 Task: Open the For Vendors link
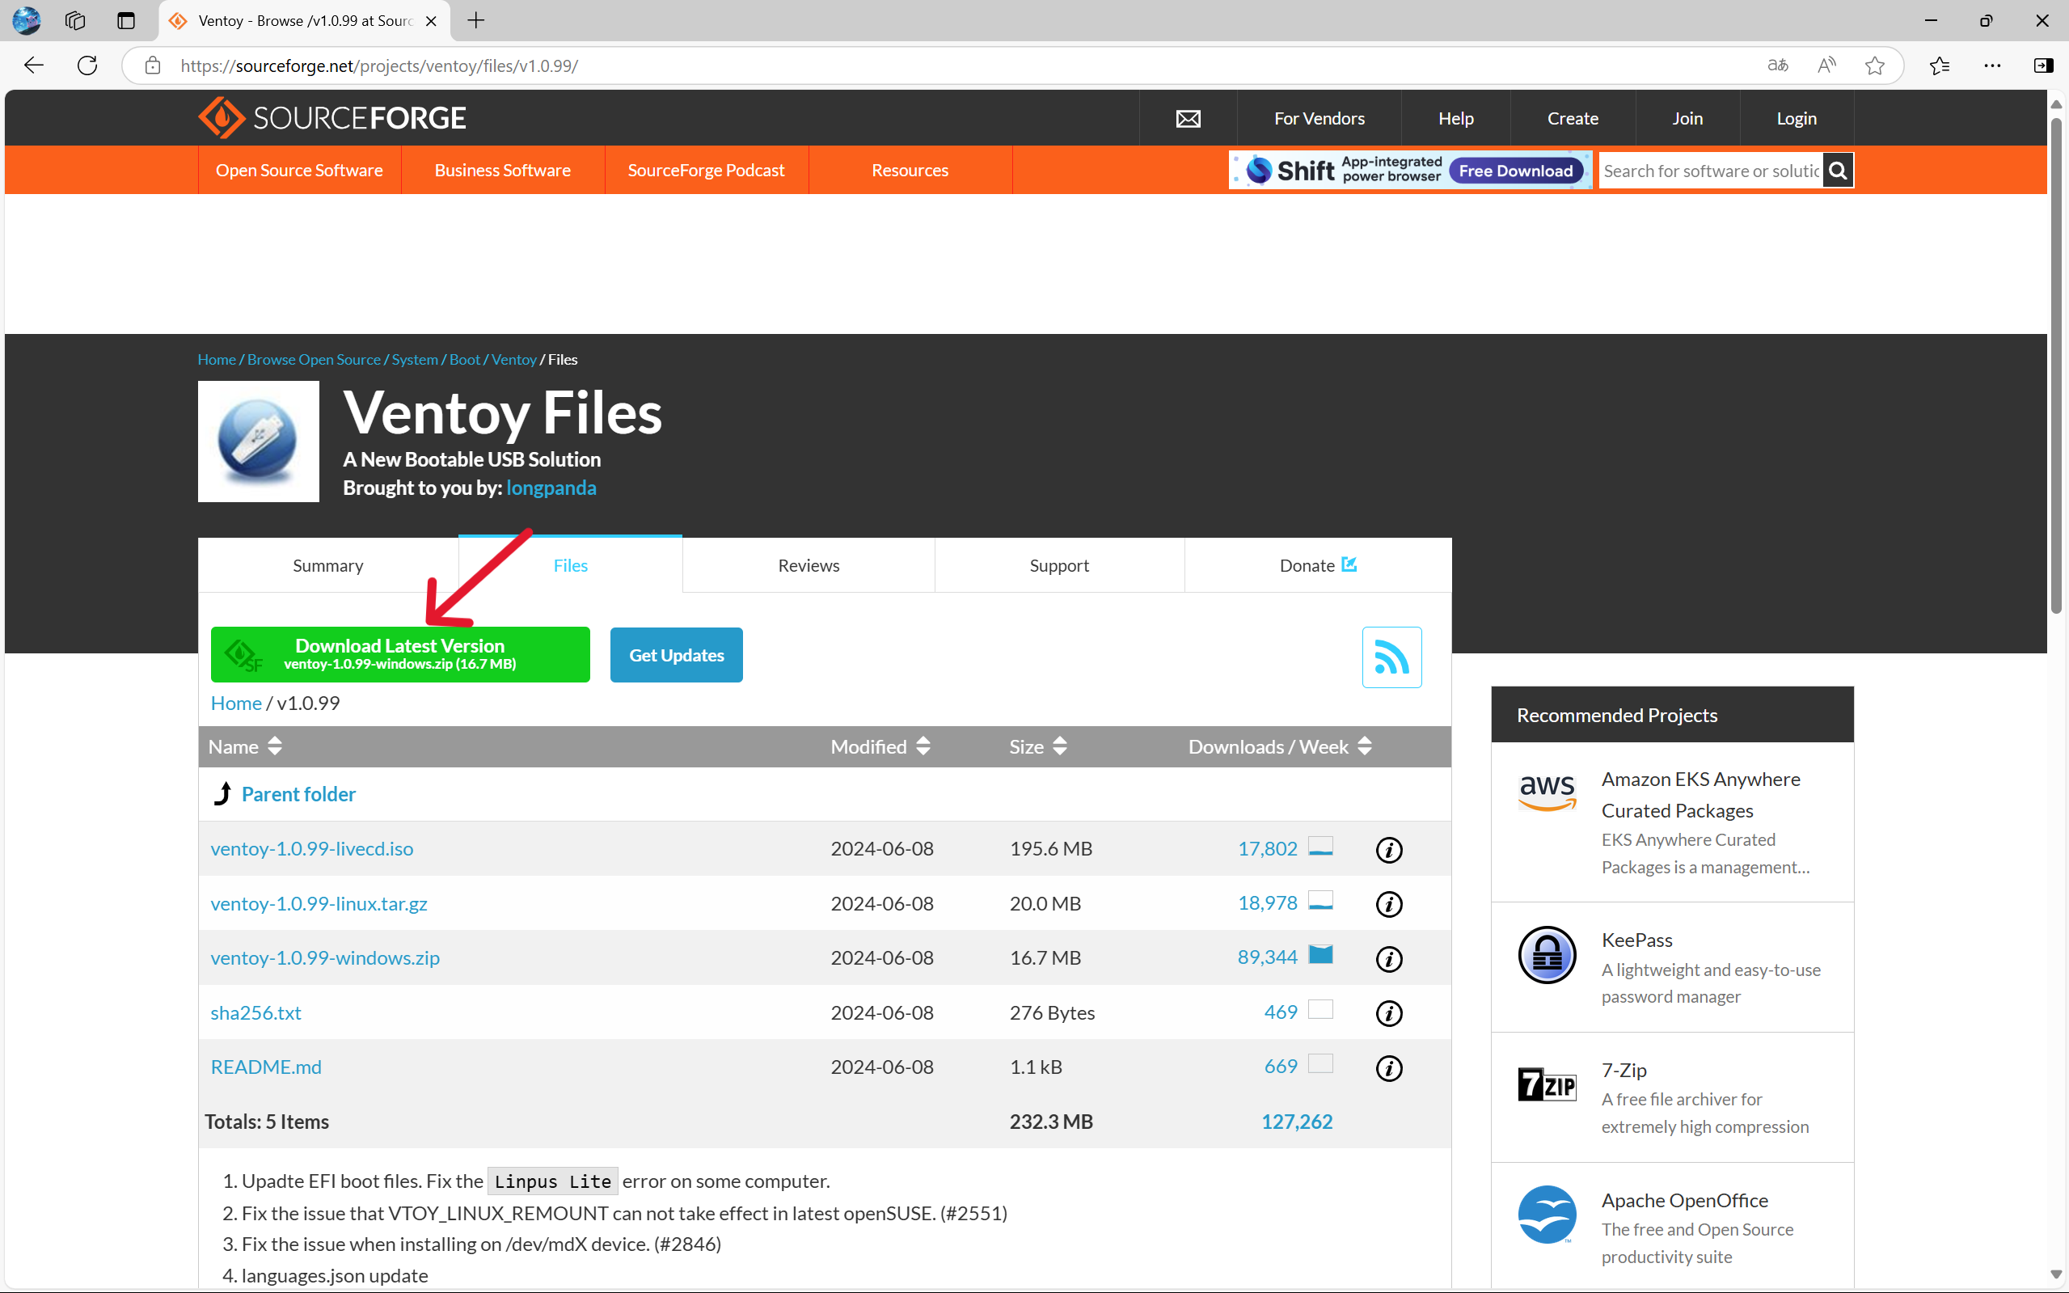coord(1320,118)
